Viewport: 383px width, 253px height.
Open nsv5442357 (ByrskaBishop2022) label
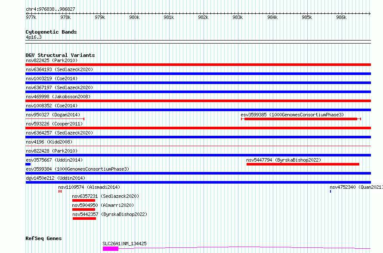pyautogui.click(x=110, y=214)
